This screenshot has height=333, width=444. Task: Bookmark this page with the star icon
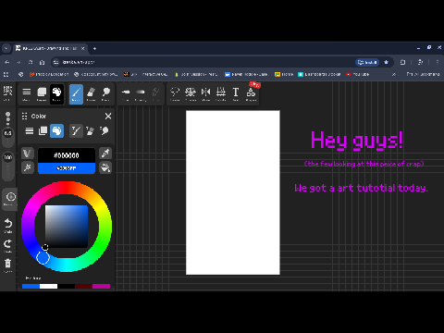[x=386, y=62]
